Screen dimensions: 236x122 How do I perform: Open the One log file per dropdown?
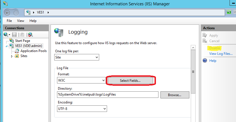(x=77, y=57)
